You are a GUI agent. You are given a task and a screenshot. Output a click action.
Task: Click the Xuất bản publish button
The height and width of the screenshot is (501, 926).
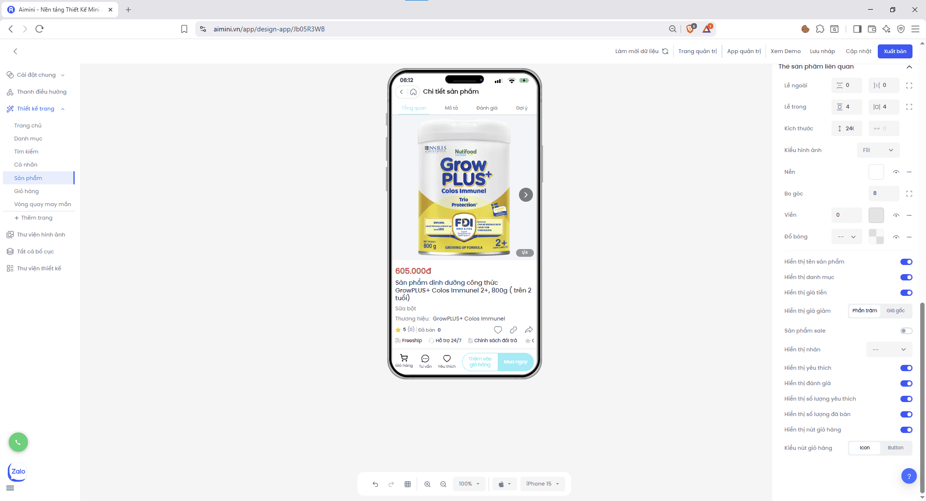coord(895,51)
